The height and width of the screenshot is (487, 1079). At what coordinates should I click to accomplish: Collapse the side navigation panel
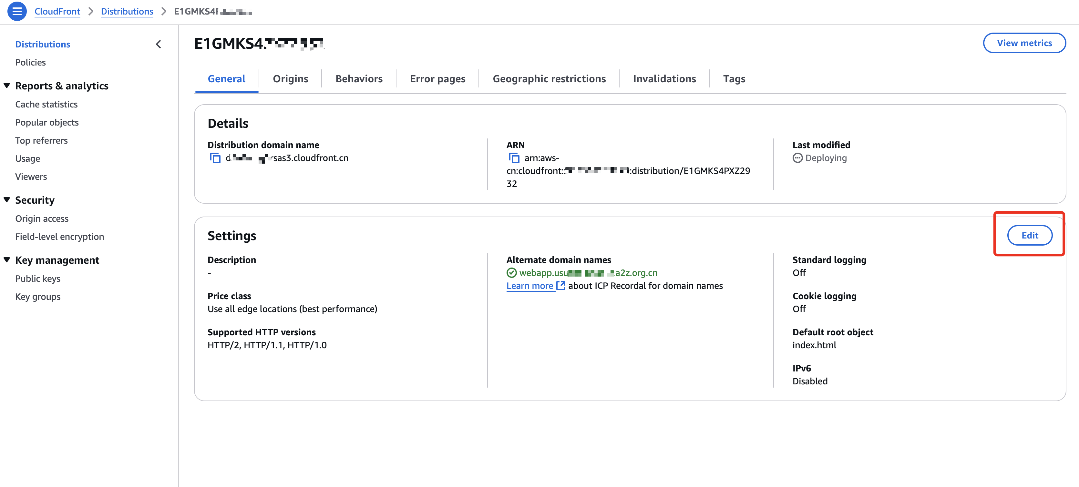pyautogui.click(x=159, y=45)
